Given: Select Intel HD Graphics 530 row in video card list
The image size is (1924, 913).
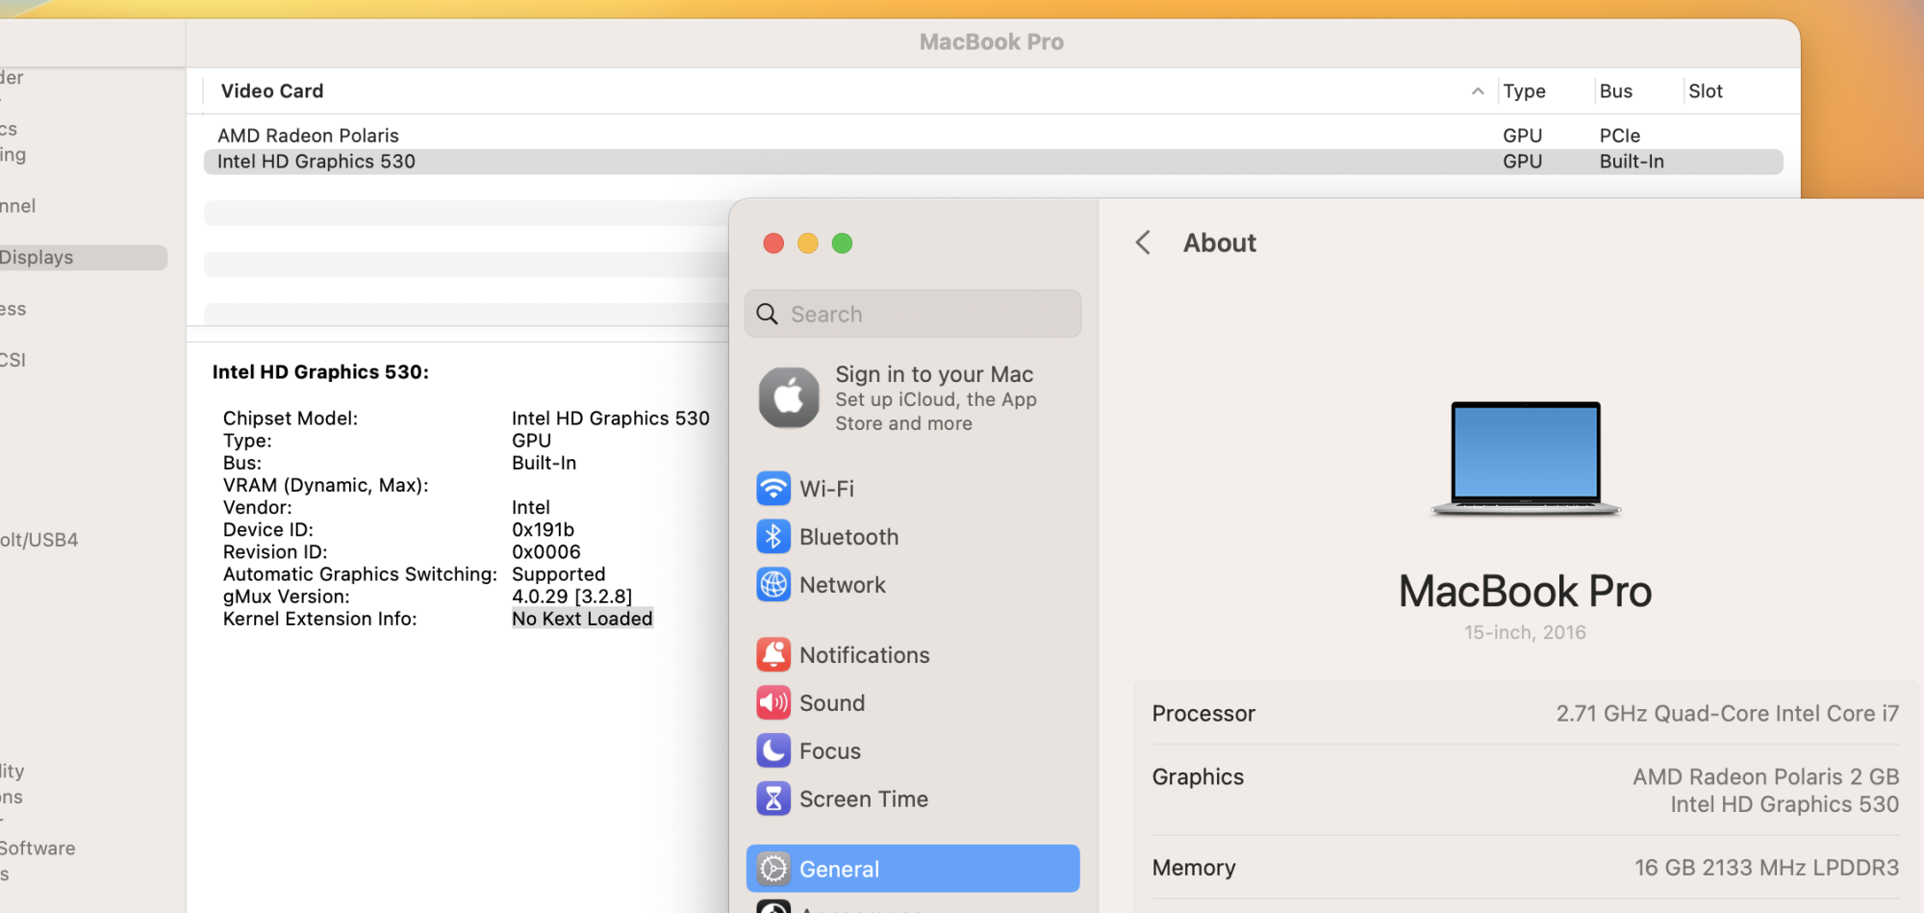Looking at the screenshot, I should pyautogui.click(x=993, y=162).
